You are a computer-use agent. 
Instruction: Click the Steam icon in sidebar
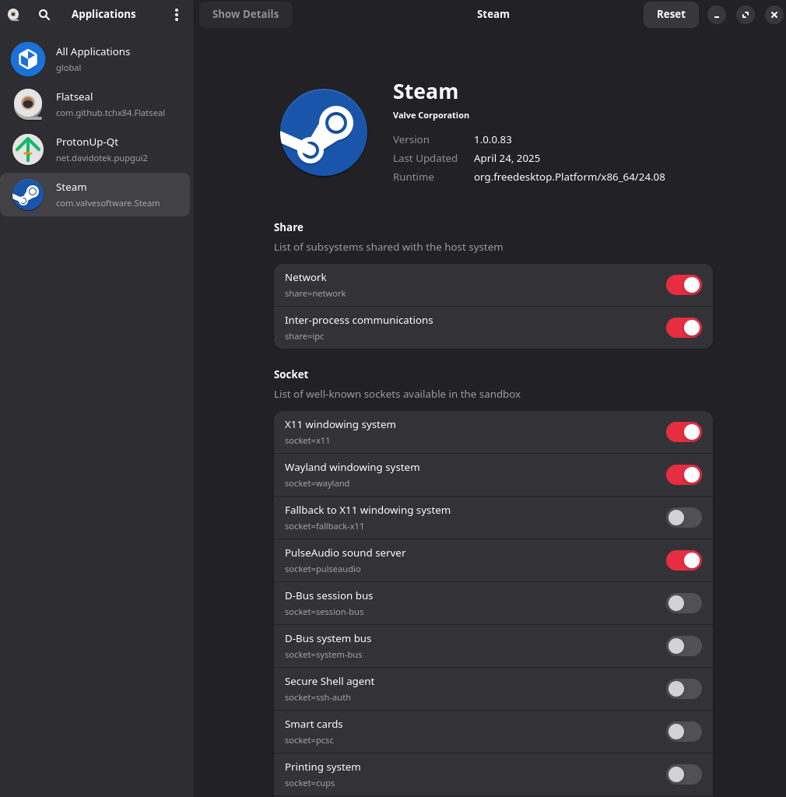click(28, 195)
